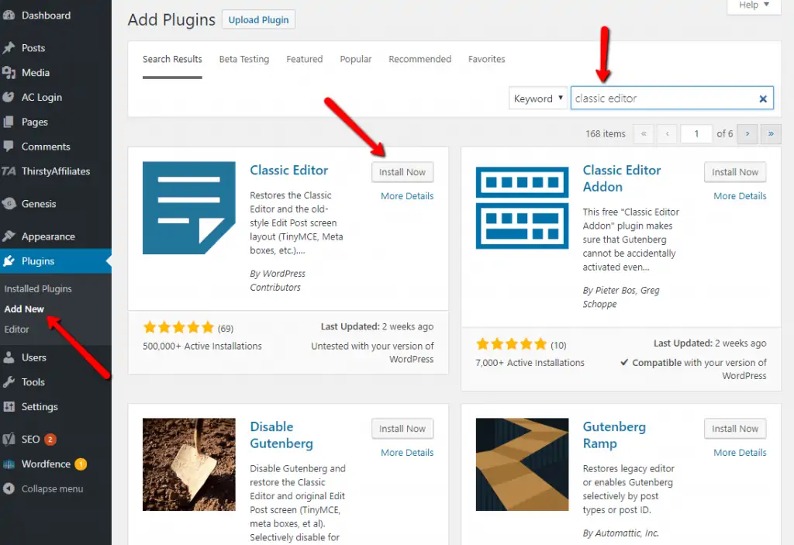Click the Pages document icon

click(x=8, y=122)
